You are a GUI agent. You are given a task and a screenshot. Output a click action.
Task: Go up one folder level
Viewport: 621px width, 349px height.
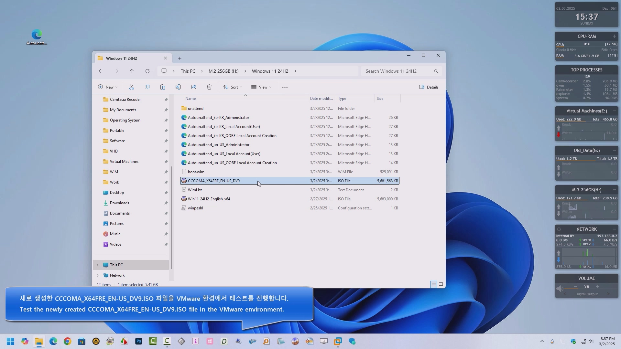point(132,71)
